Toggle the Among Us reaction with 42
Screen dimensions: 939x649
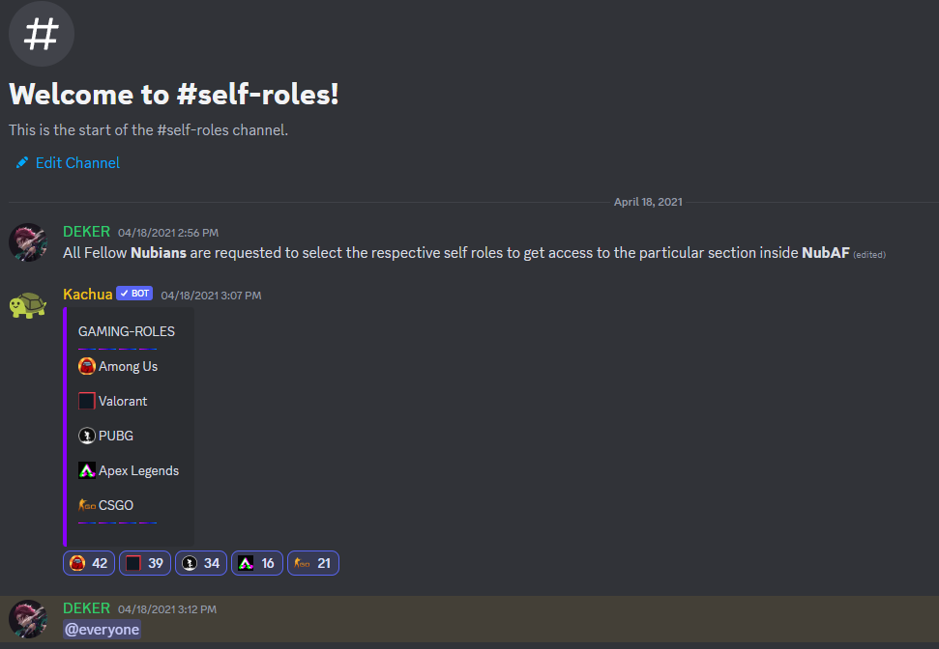[89, 563]
